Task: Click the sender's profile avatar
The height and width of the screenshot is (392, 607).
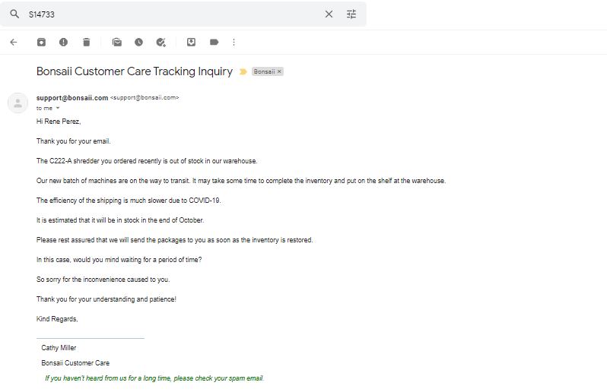Action: pos(17,103)
